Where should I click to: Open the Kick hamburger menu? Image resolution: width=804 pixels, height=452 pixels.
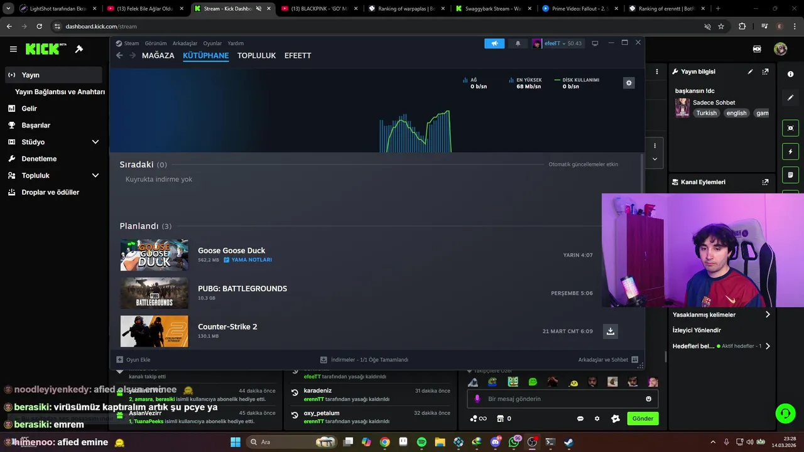13,49
